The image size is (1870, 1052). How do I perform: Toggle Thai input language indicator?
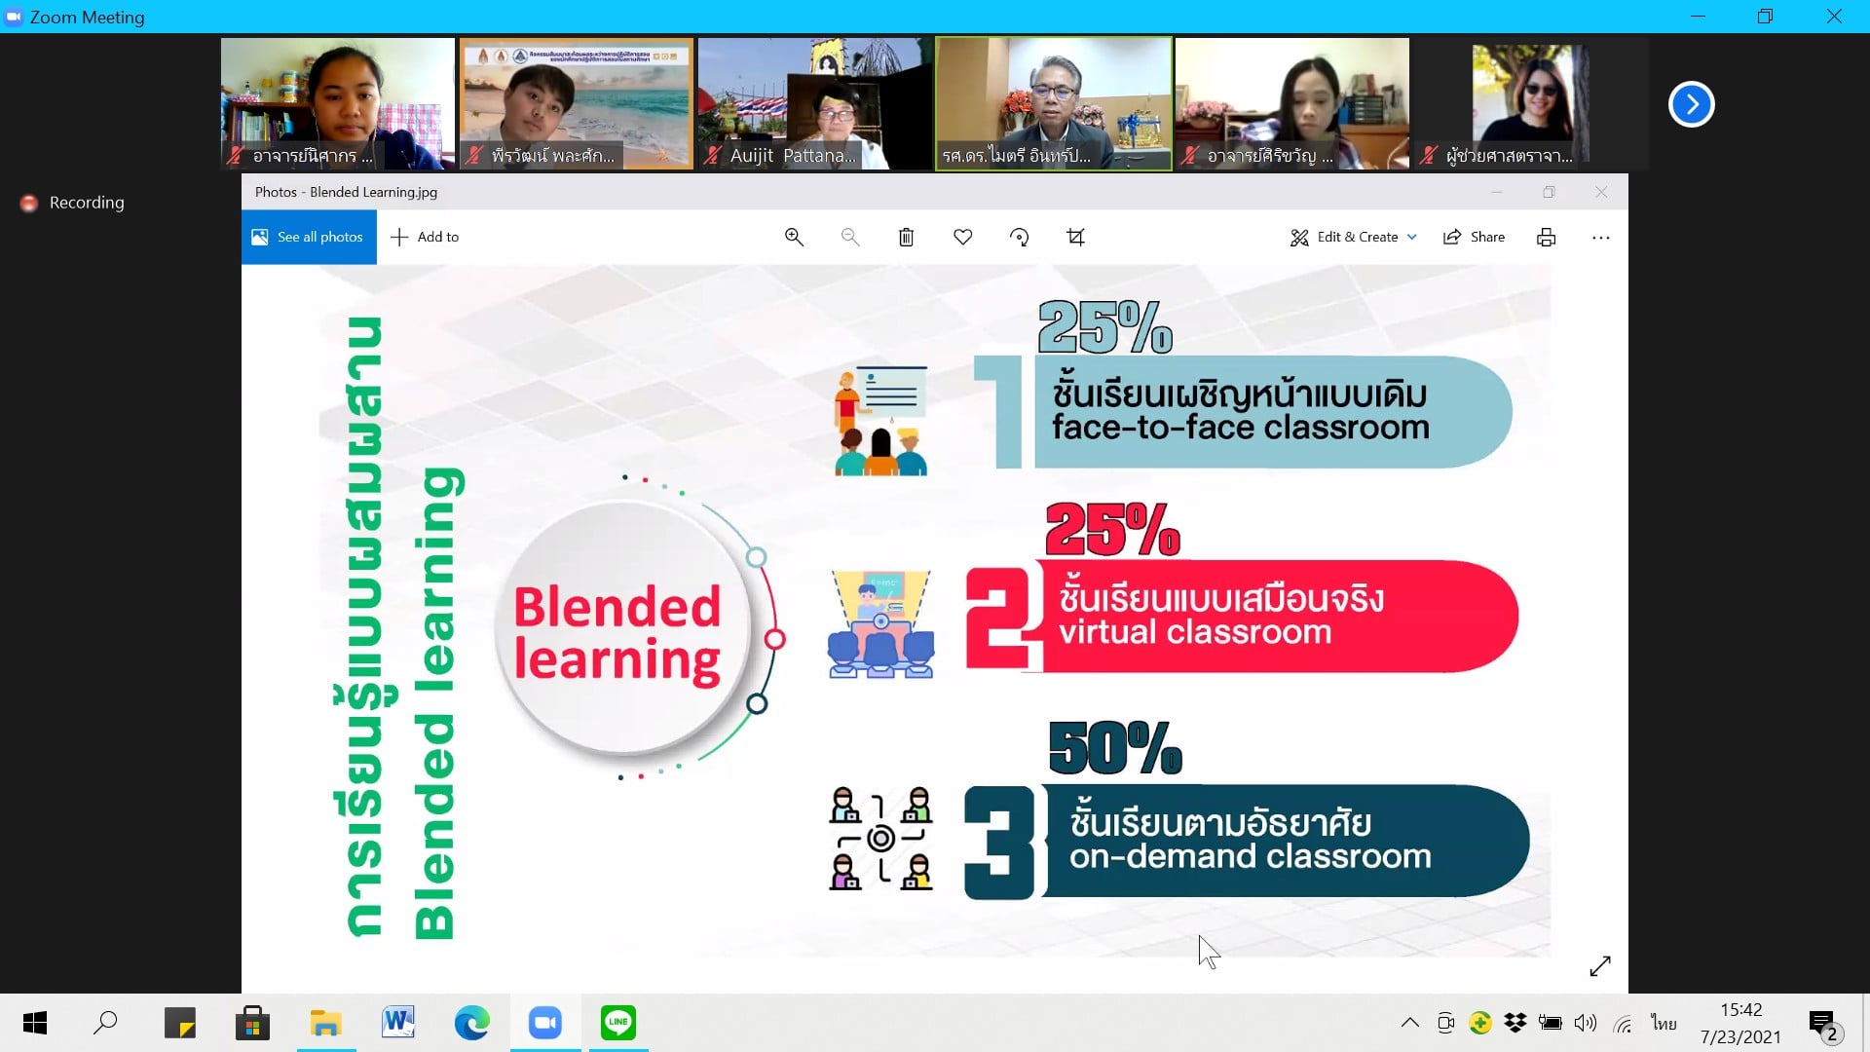click(1664, 1023)
